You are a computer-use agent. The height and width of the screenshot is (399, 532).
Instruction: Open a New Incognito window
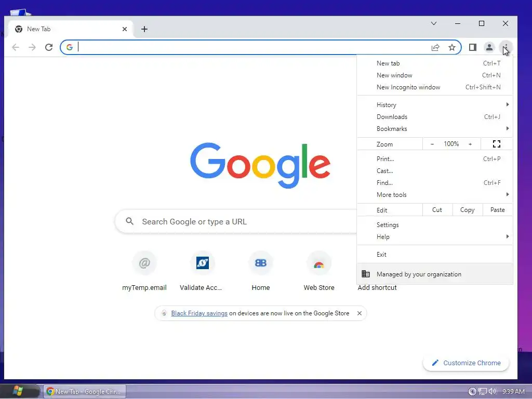coord(435,87)
